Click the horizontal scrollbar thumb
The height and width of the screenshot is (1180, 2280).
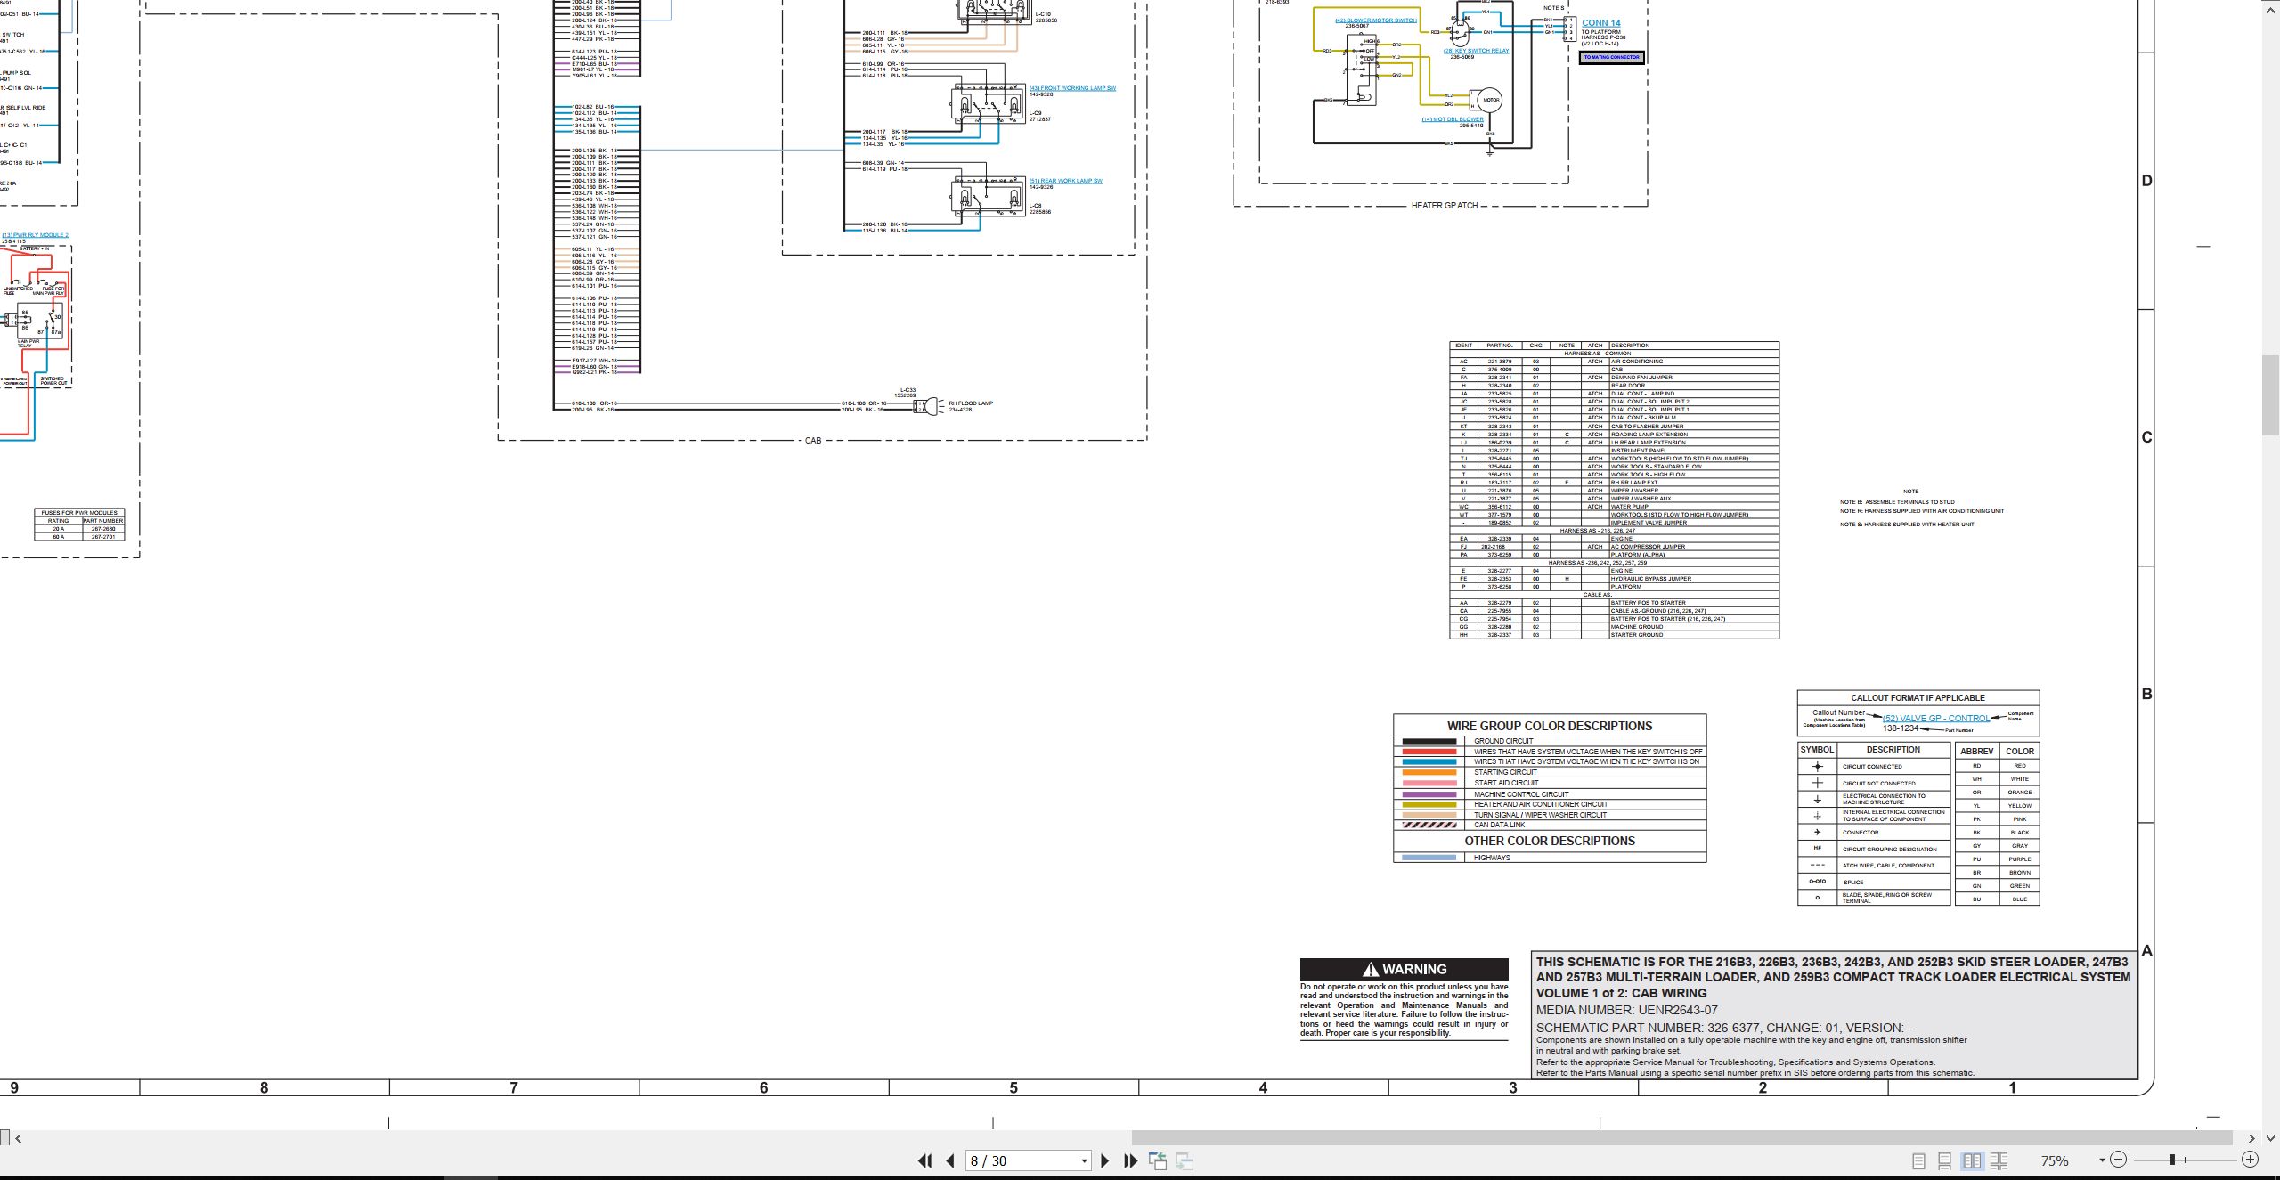1681,1137
